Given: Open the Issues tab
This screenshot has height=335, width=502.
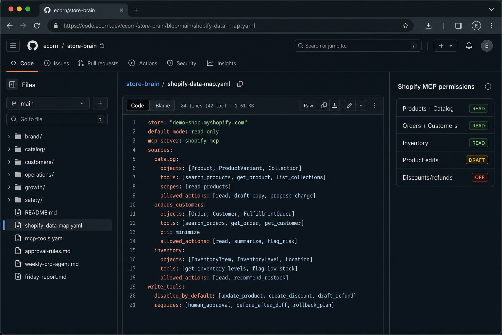Looking at the screenshot, I should point(57,63).
